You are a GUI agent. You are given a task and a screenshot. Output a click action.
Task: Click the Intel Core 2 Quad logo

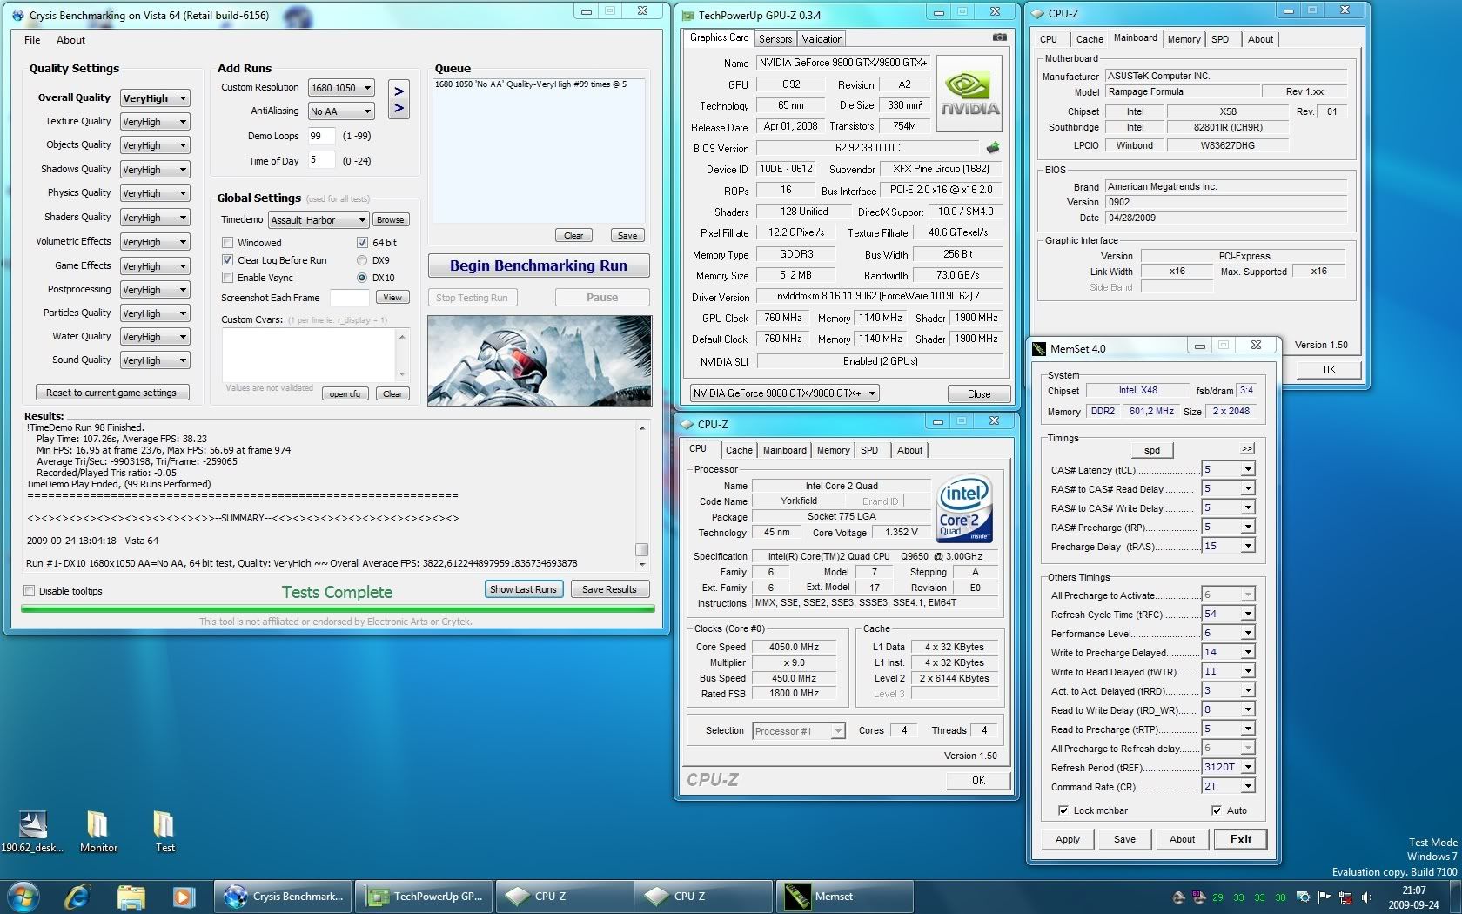click(965, 509)
